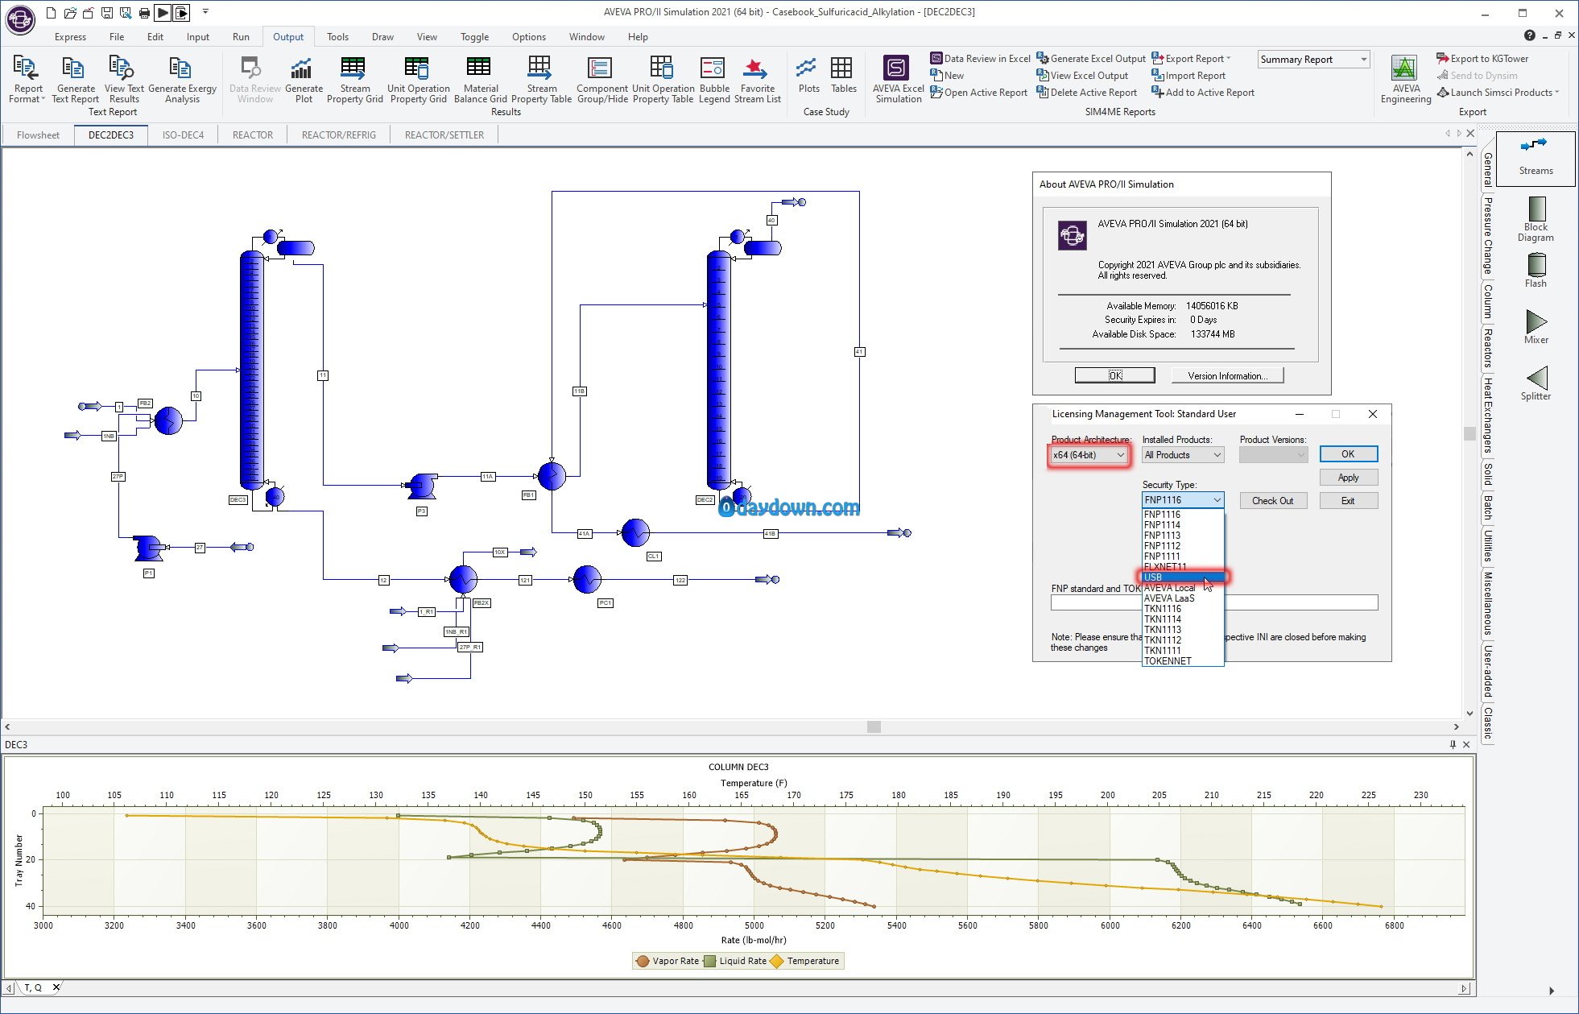Image resolution: width=1579 pixels, height=1014 pixels.
Task: Expand Export Report dropdown arrow
Action: [x=1229, y=58]
